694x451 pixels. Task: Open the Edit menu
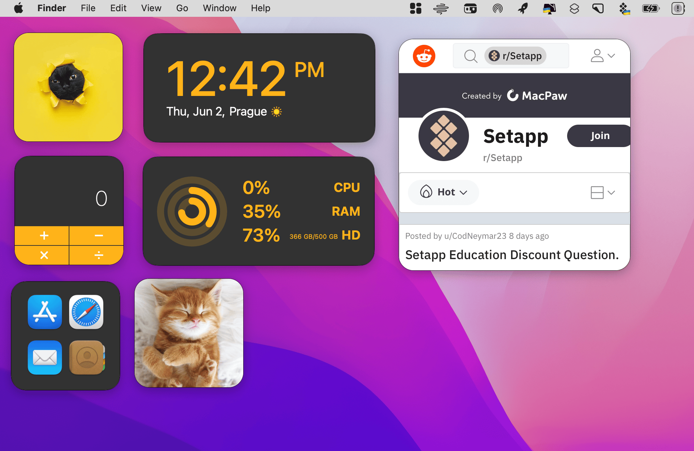coord(118,8)
